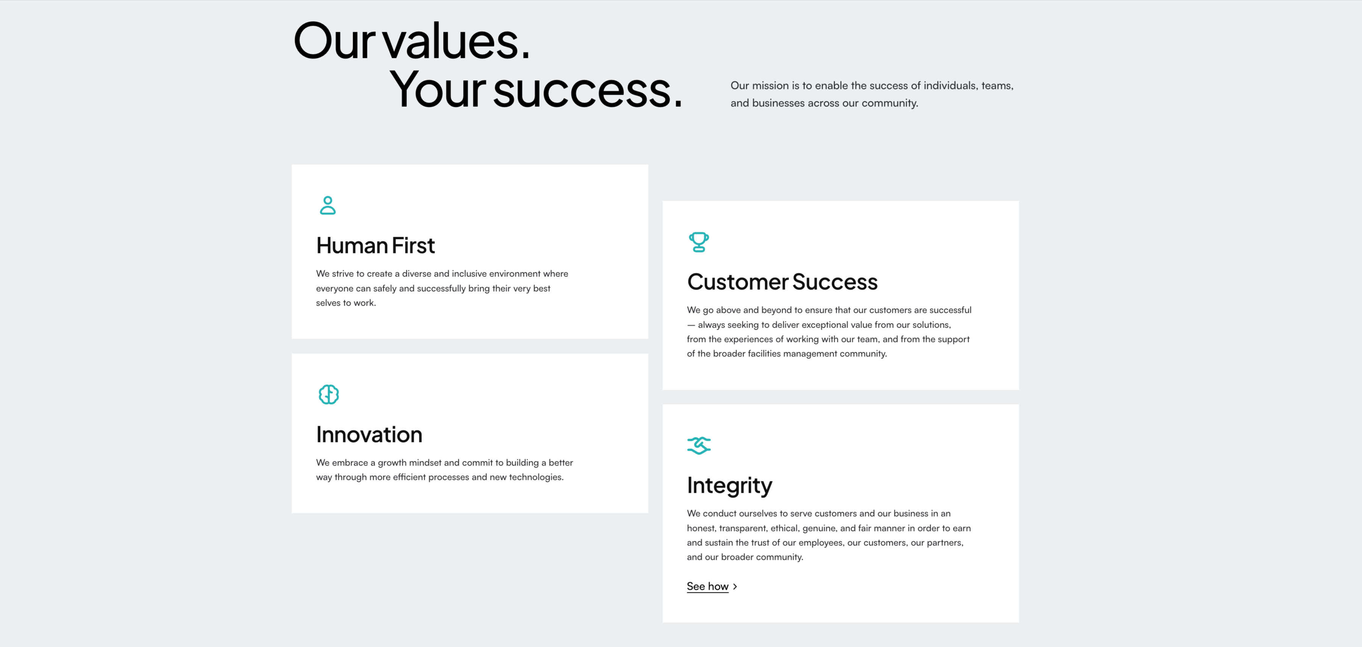Click the handshake icon above Integrity
Screen dimensions: 1362x647
click(x=698, y=445)
